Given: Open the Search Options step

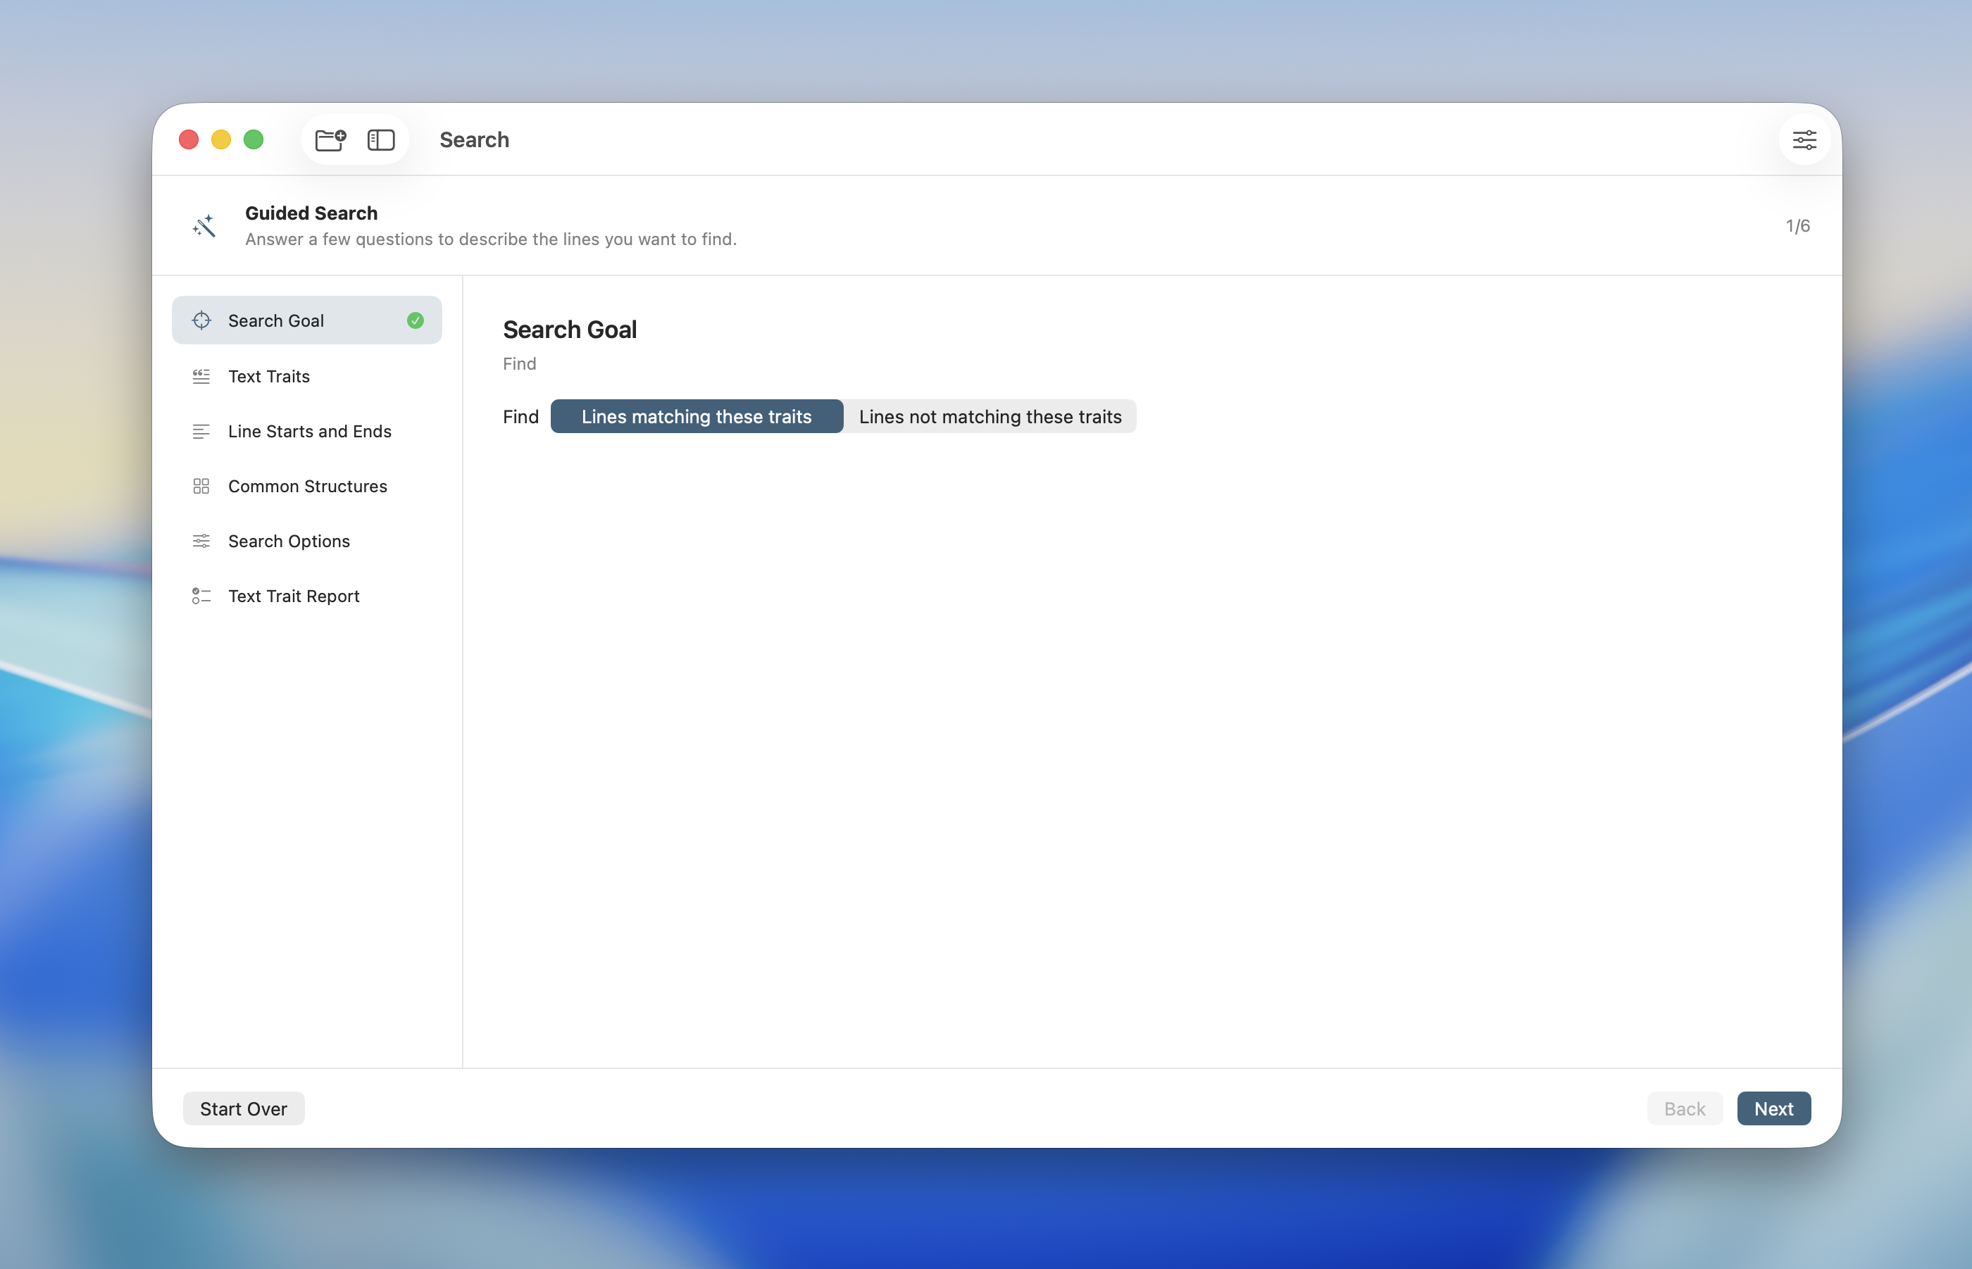Looking at the screenshot, I should coord(306,542).
